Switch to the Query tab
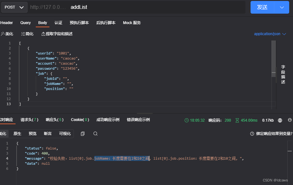Screen dimensions: 293x185 (25, 23)
